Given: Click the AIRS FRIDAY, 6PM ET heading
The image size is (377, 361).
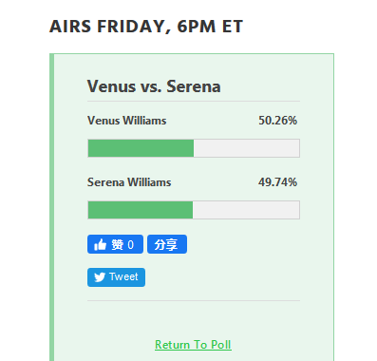Looking at the screenshot, I should pos(146,27).
